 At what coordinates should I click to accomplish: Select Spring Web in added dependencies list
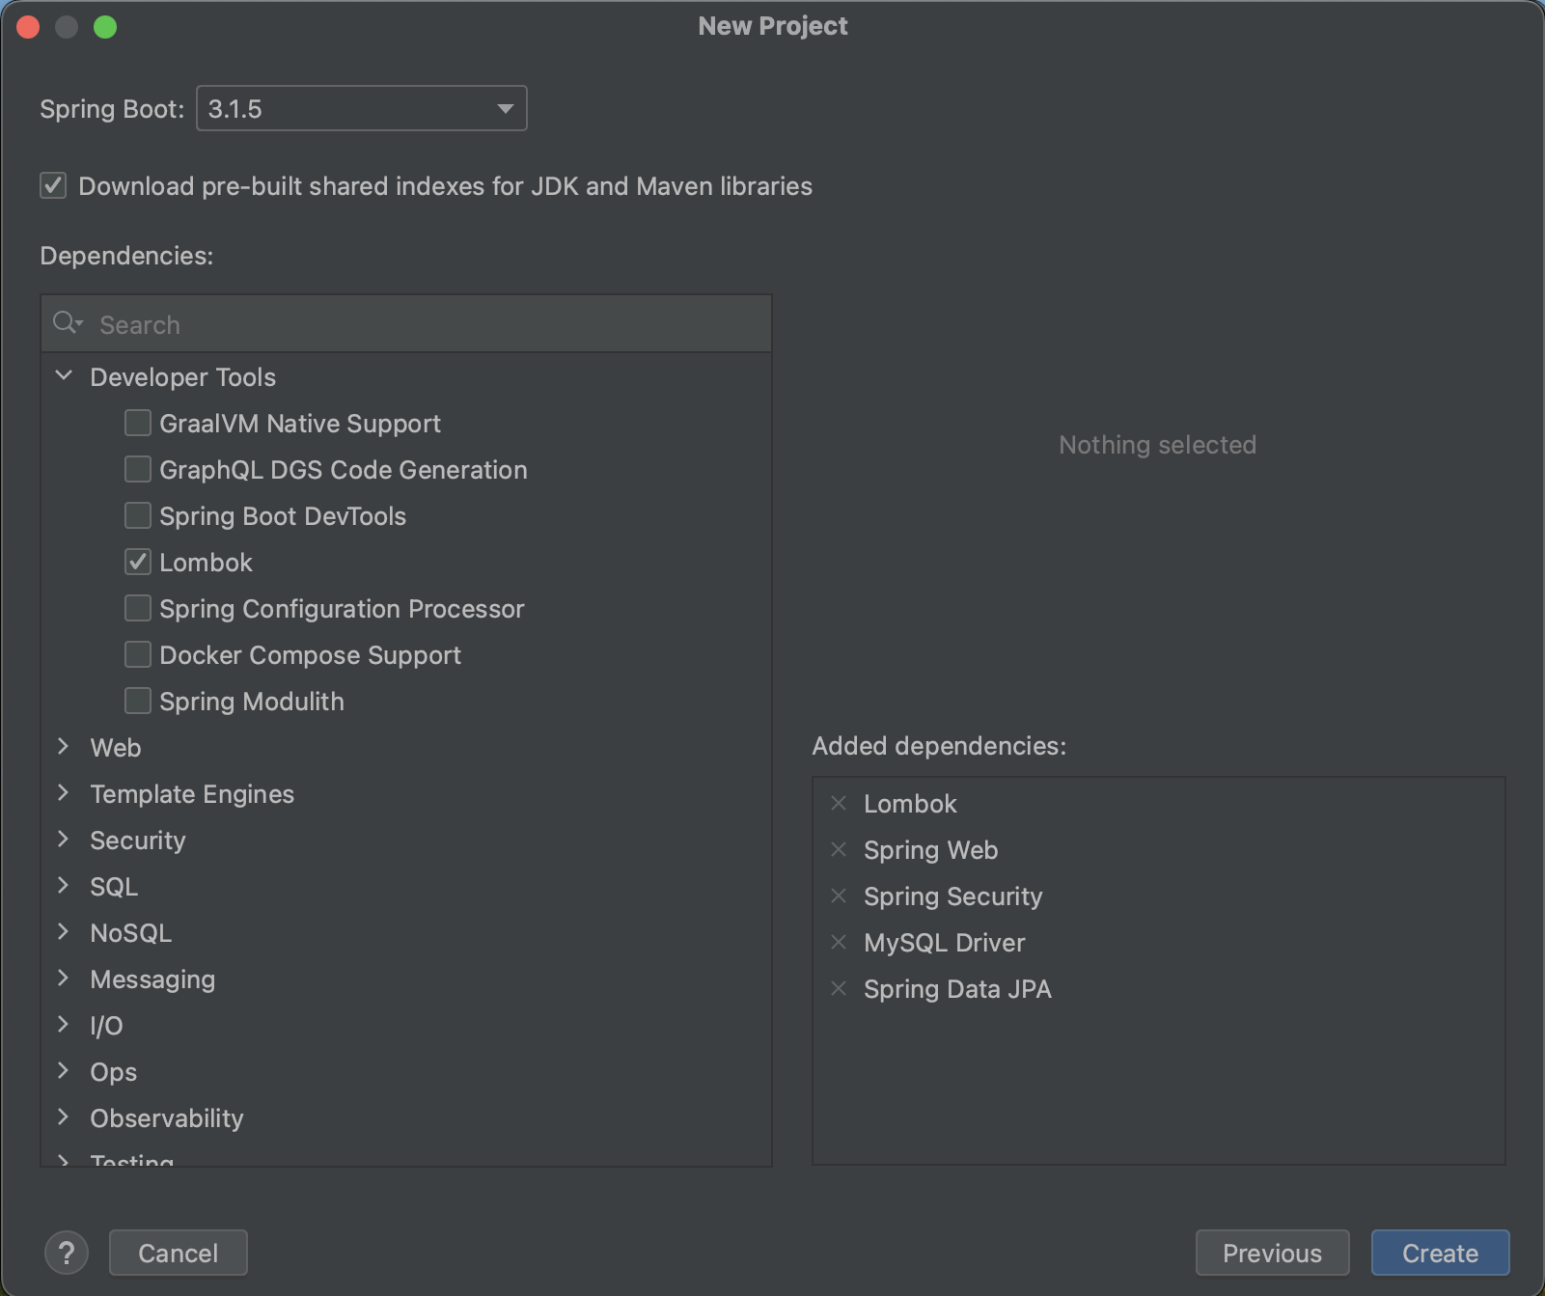click(x=930, y=850)
